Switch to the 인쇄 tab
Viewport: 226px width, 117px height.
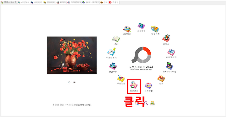coord(104,3)
